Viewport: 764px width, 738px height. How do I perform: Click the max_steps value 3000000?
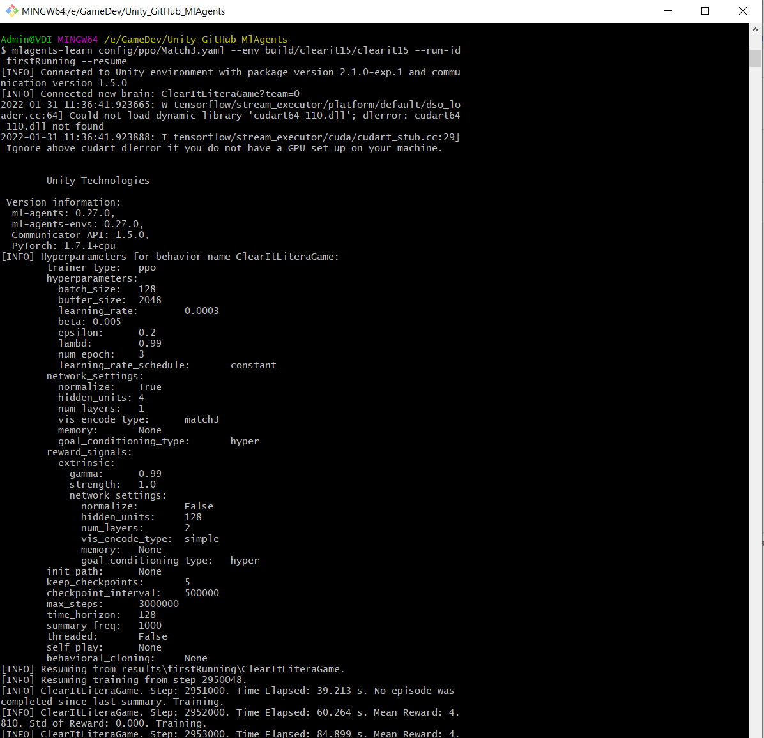159,604
